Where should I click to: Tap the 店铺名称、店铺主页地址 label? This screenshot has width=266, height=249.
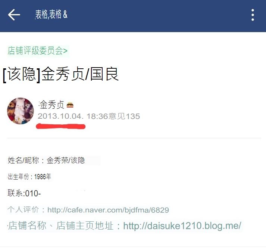click(61, 226)
